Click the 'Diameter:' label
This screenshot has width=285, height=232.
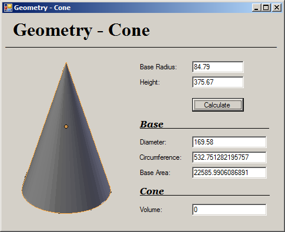[x=153, y=142]
